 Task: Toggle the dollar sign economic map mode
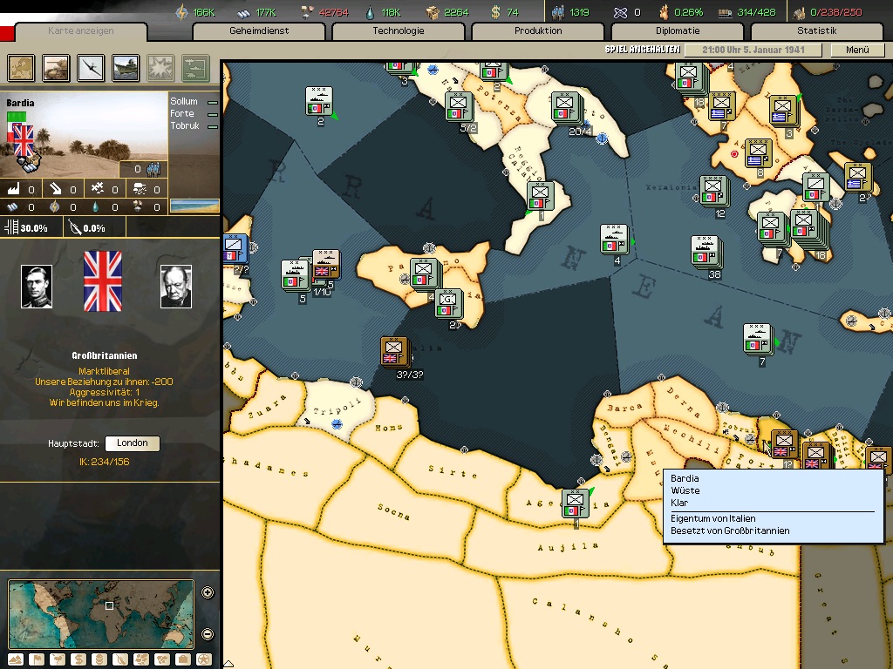[x=78, y=659]
